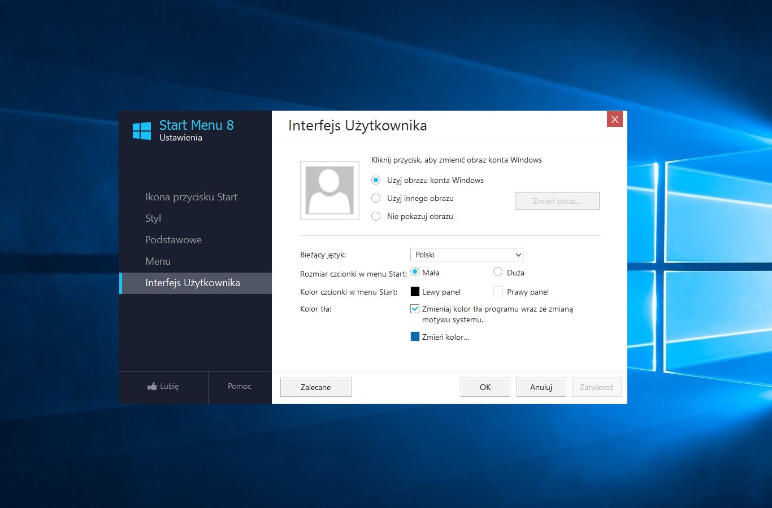Click 'Rozmiar czcionki w menu Start:' label
Image resolution: width=772 pixels, height=508 pixels.
coord(353,274)
